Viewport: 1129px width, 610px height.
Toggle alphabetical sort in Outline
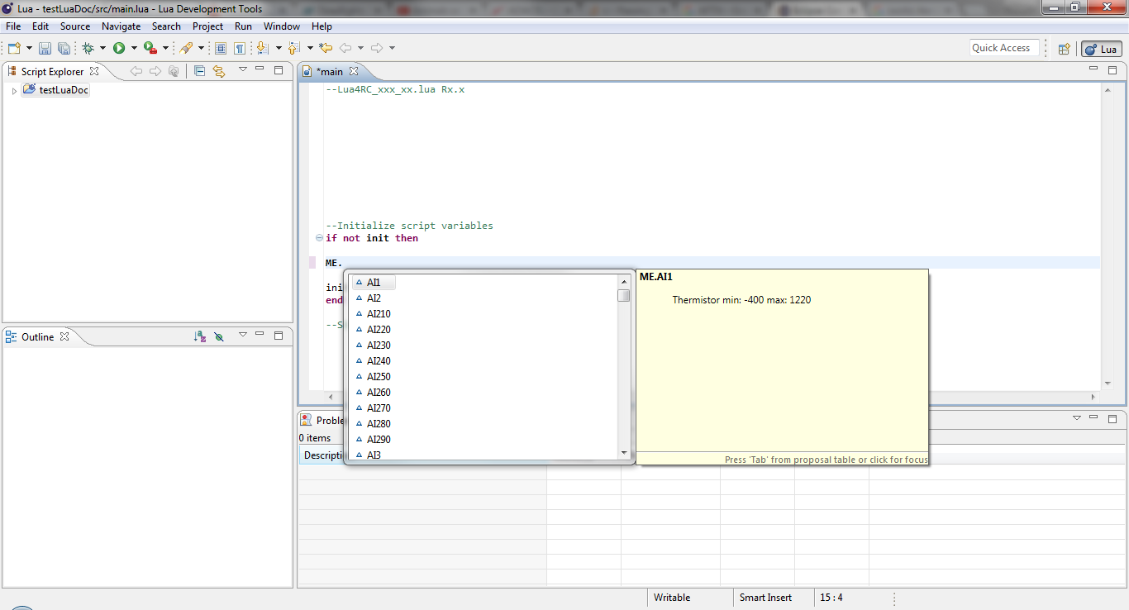point(199,336)
